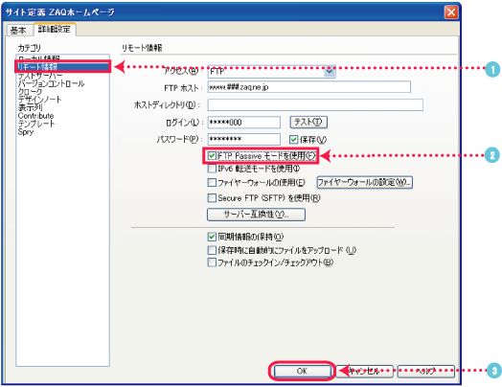The image size is (502, 387).
Task: Select Contribute in category list
Action: point(35,116)
